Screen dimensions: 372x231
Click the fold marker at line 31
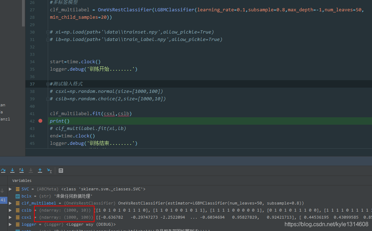coord(48,40)
